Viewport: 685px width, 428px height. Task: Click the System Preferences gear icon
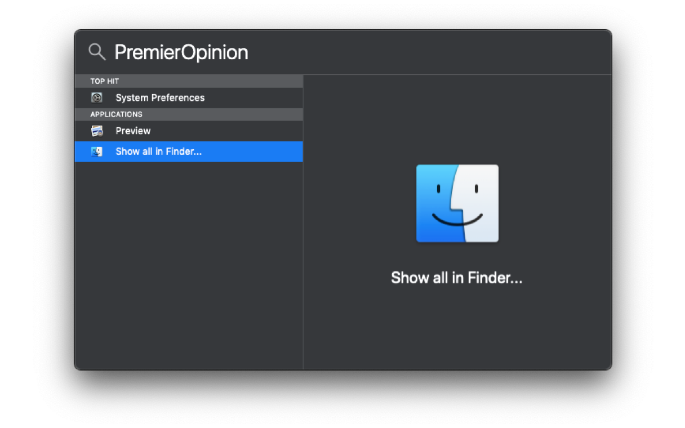click(x=97, y=98)
